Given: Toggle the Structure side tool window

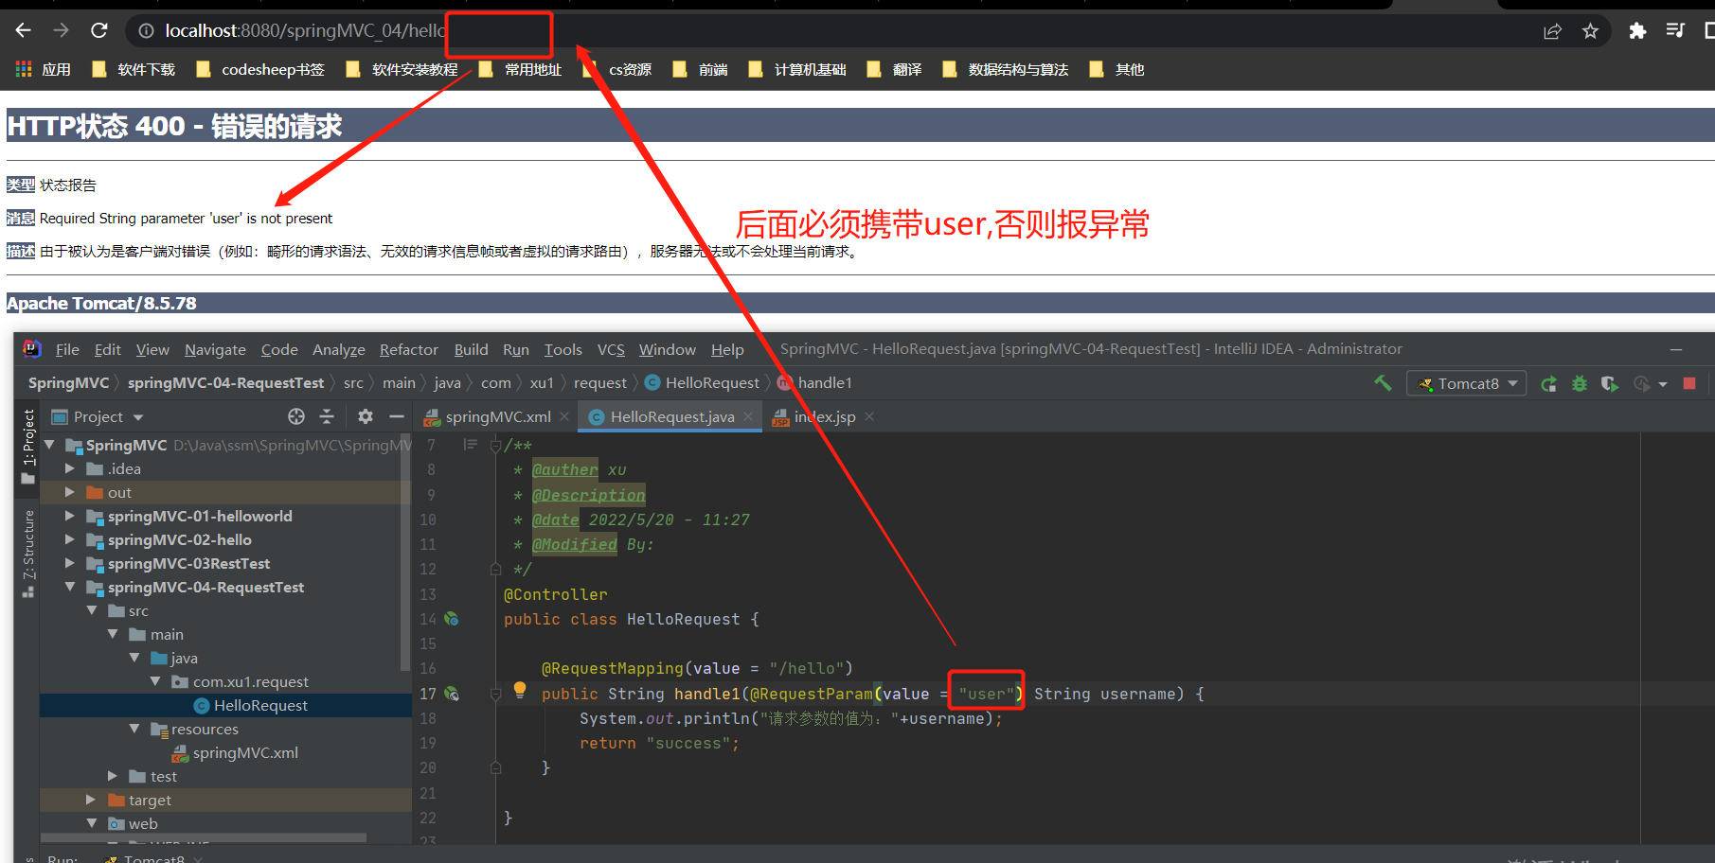Looking at the screenshot, I should coord(28,554).
